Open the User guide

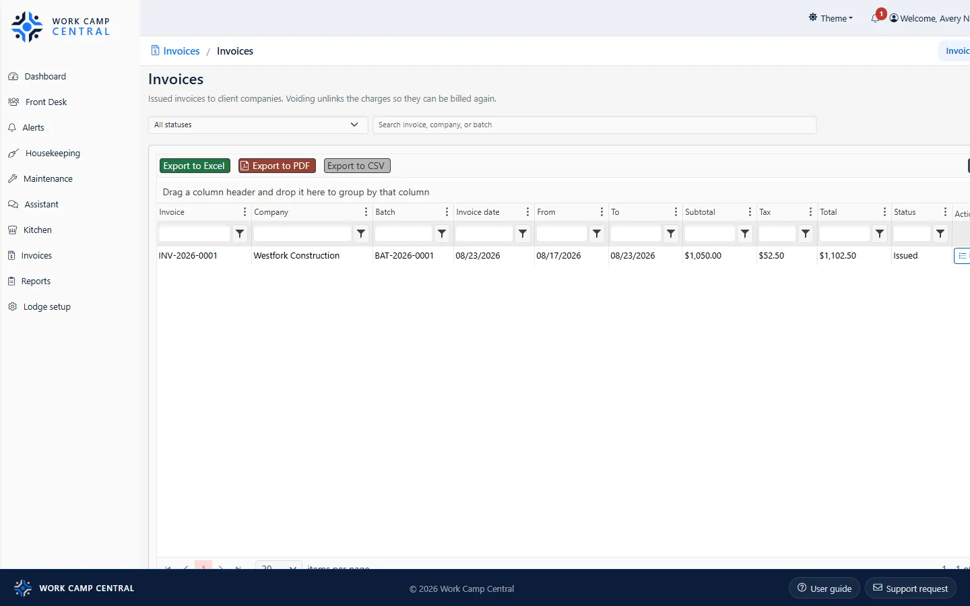click(825, 588)
